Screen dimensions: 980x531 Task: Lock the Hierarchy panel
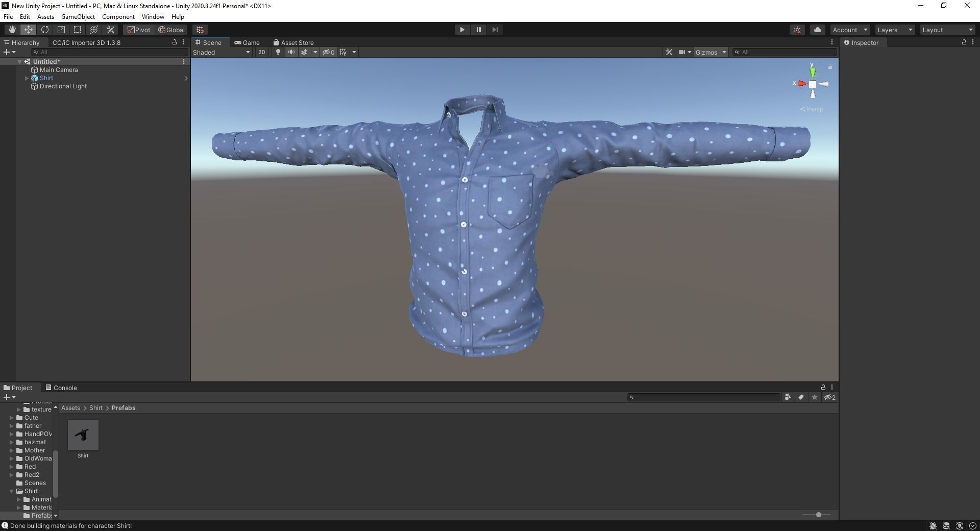(175, 42)
